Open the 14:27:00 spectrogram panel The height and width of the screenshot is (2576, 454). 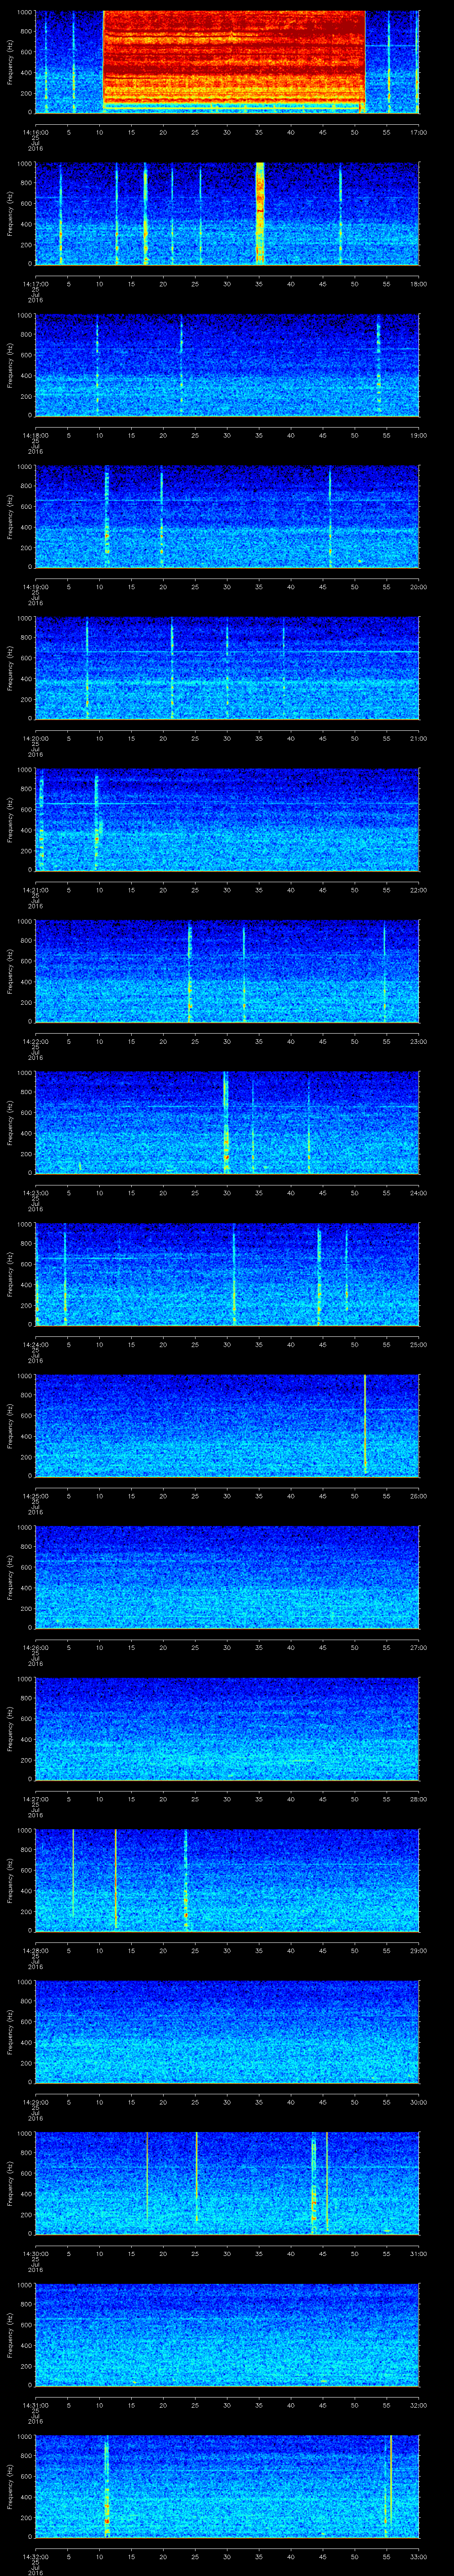tap(227, 1728)
